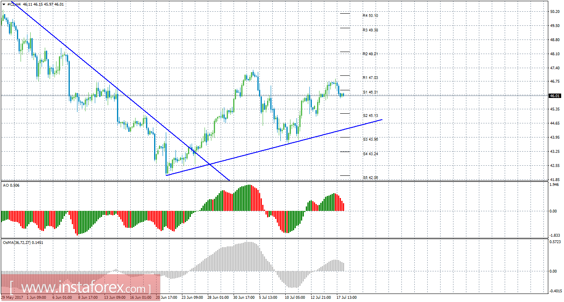Viewport: 564px width, 302px height.
Task: Click the 44.65 price axis value
Action: [x=554, y=123]
